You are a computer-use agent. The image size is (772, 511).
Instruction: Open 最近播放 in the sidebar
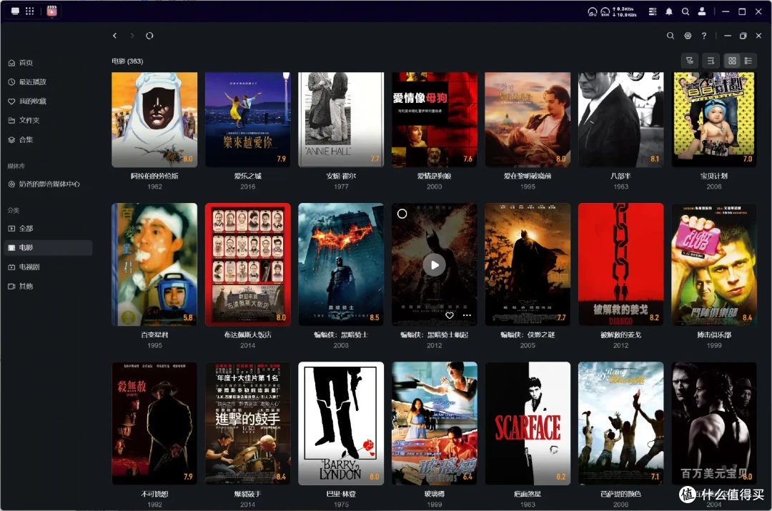click(x=28, y=81)
